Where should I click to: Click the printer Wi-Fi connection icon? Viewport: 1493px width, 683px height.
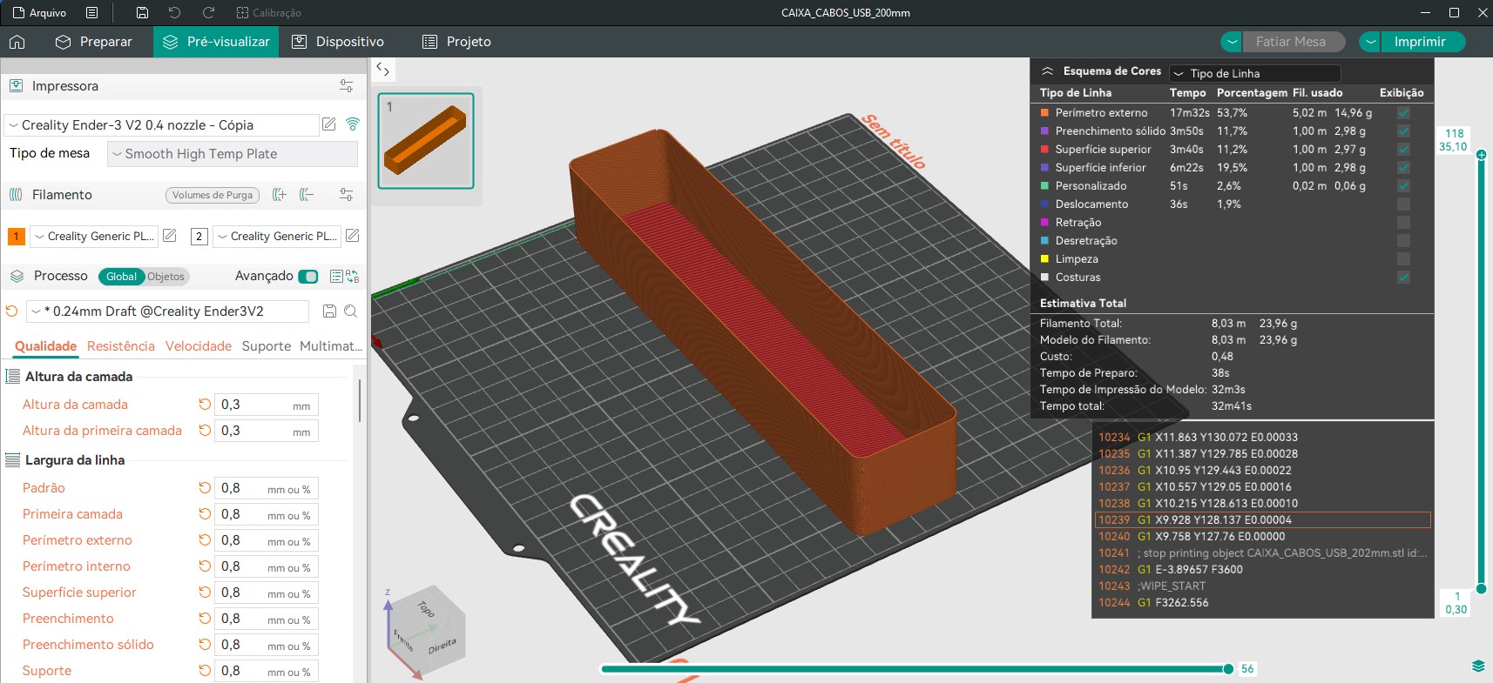click(x=352, y=124)
